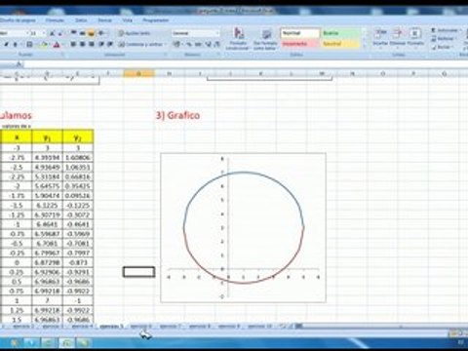Open the Programador ribbon tab
The height and width of the screenshot is (351, 468).
156,20
